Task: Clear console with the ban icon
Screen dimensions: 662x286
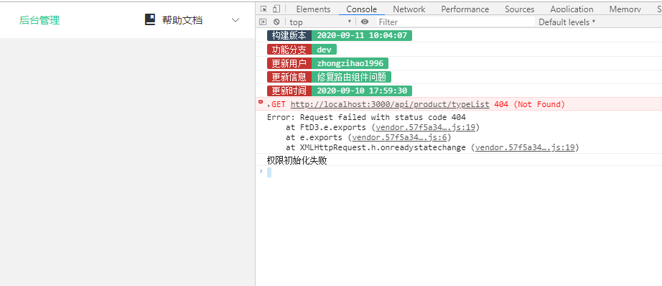Action: (x=276, y=22)
